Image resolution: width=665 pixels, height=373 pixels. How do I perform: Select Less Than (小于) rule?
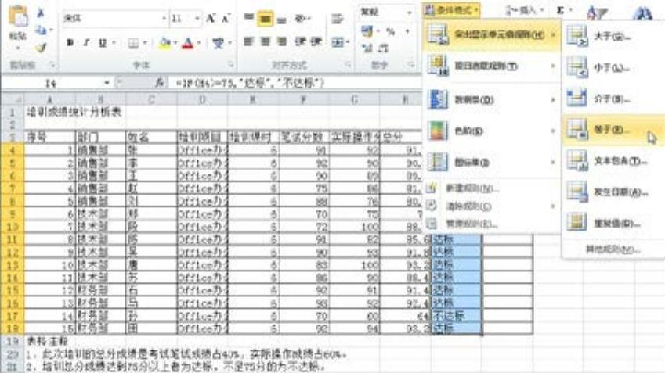pyautogui.click(x=613, y=68)
